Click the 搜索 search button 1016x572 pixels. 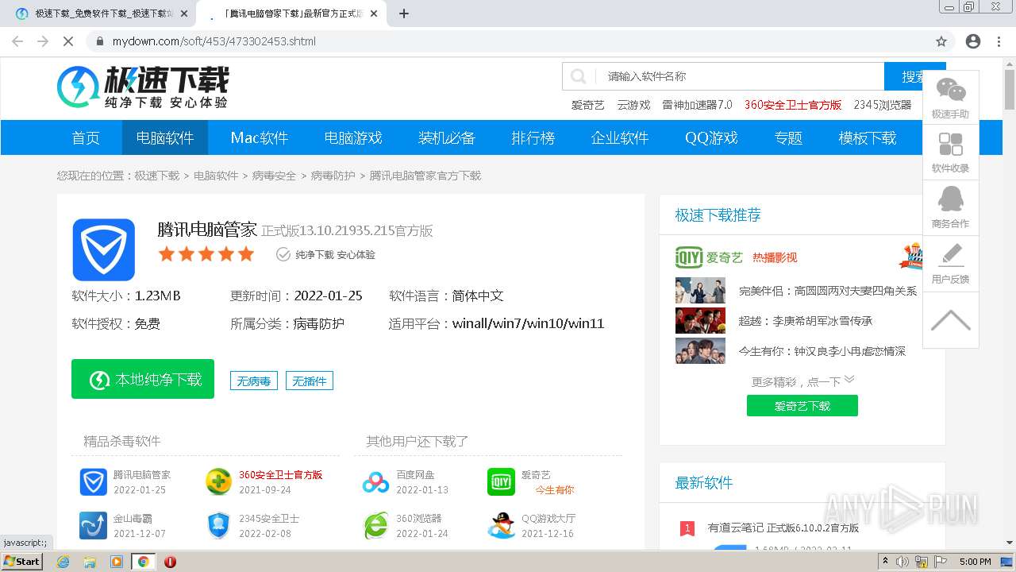pos(914,76)
